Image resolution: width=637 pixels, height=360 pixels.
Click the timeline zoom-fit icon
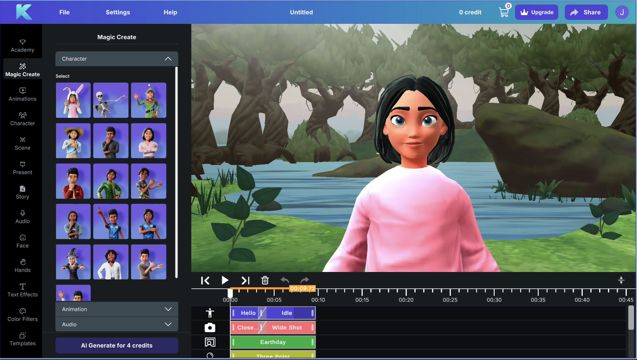[621, 280]
